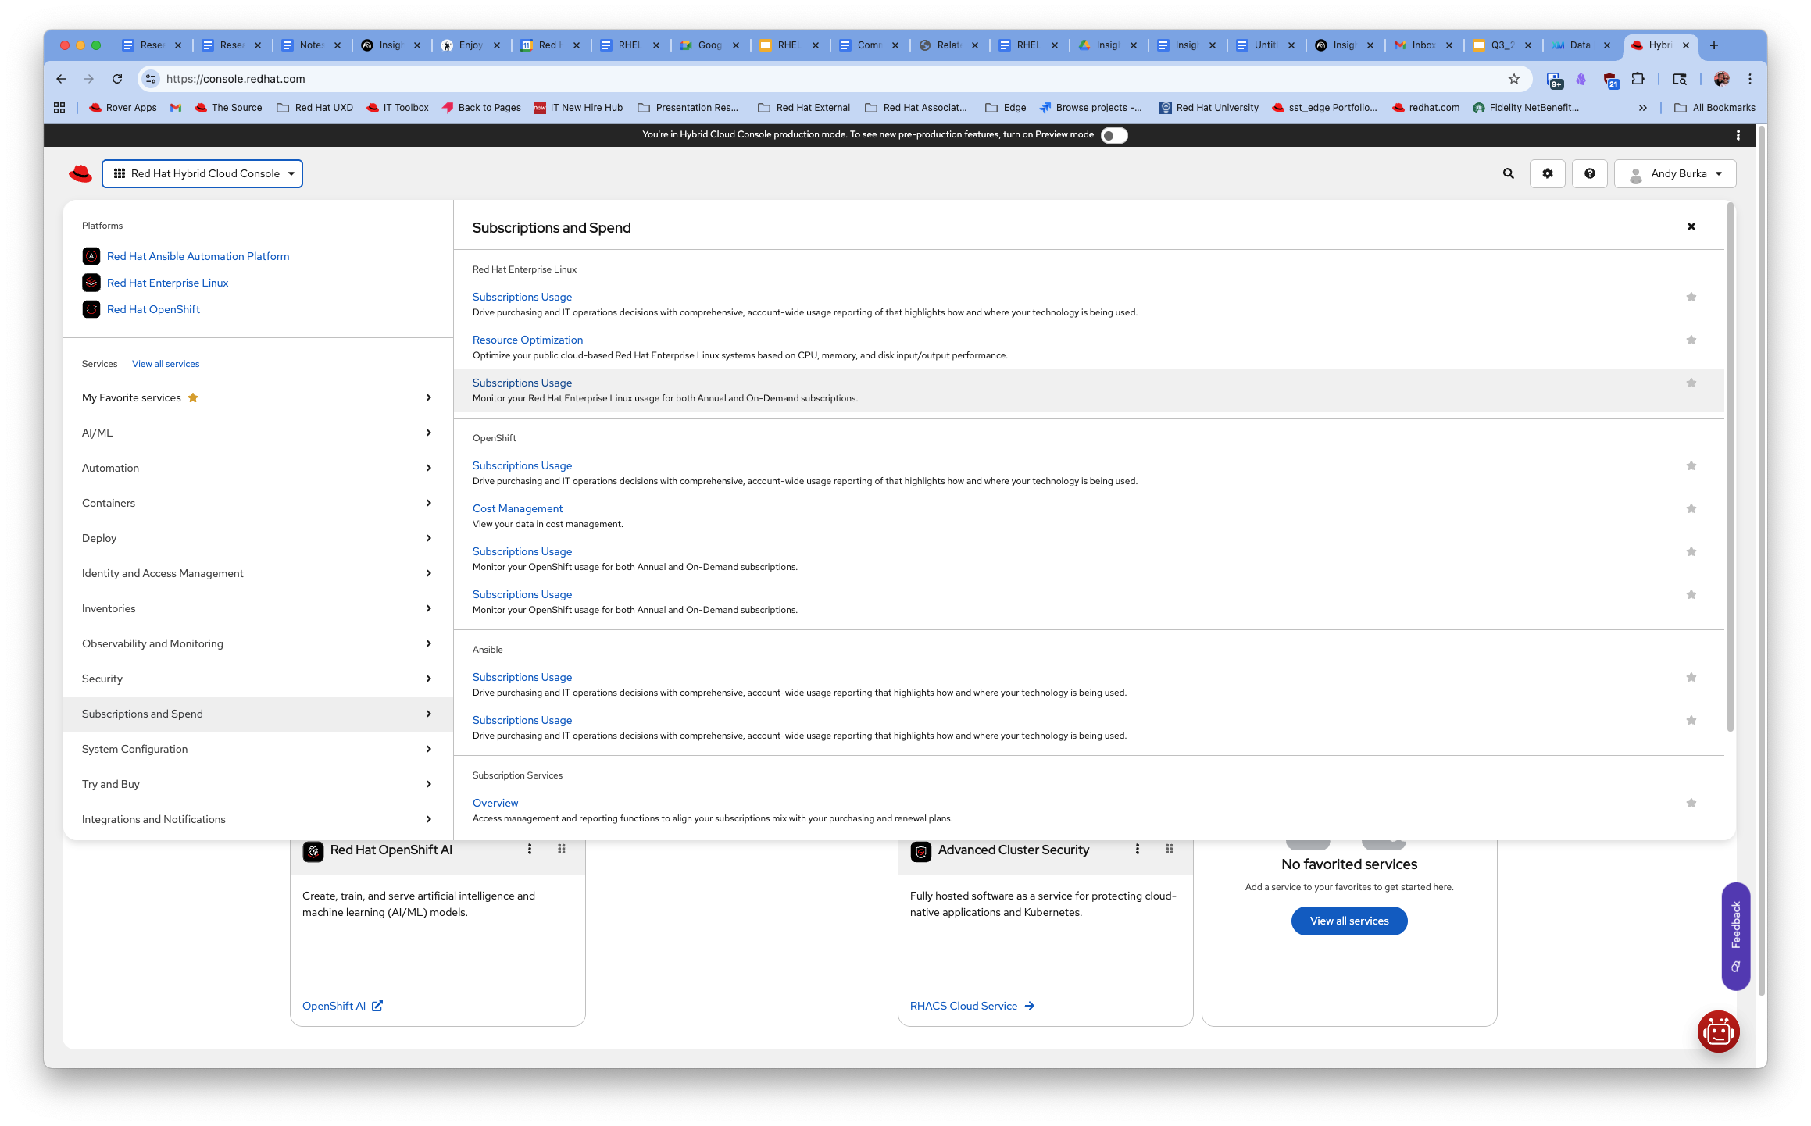
Task: Open the Red Hat Ansible Automation Platform link
Action: point(198,256)
